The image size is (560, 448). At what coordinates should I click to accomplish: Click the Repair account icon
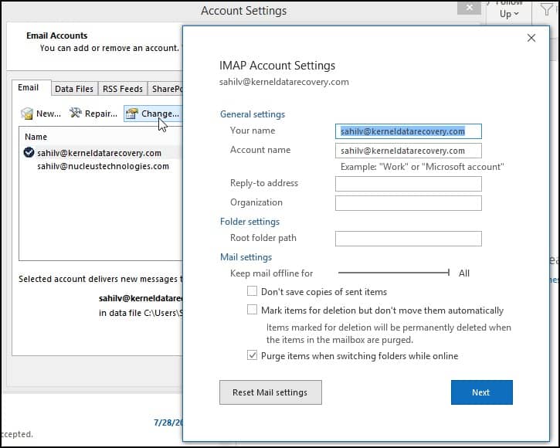(x=76, y=114)
